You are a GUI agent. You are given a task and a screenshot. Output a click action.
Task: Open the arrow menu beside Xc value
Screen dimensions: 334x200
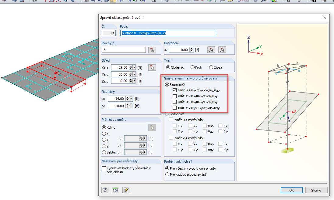[134, 67]
